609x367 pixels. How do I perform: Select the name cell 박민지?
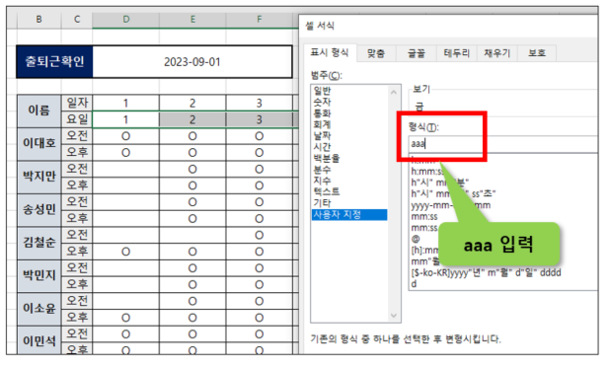(38, 275)
